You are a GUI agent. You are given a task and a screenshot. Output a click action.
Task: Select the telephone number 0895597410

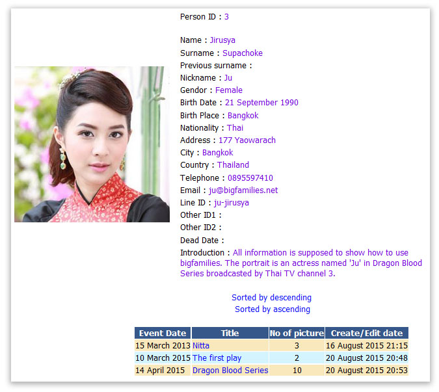[250, 178]
